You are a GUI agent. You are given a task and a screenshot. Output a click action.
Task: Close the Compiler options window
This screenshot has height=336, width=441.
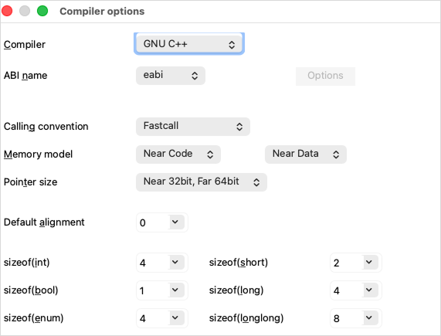pos(7,12)
